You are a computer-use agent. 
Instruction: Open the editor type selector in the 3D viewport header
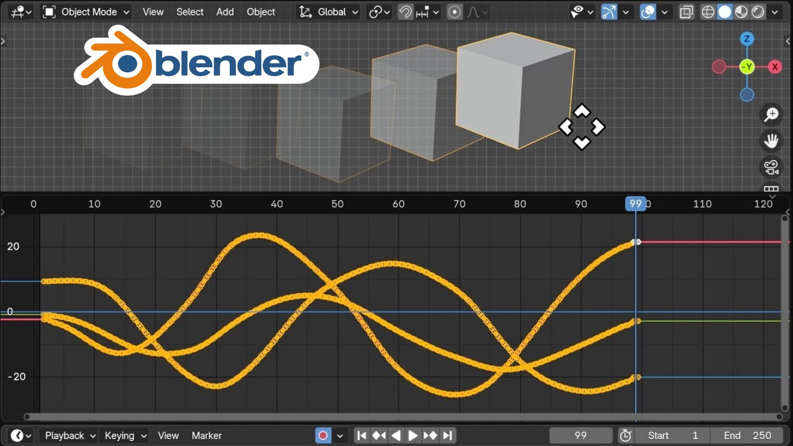coord(21,12)
